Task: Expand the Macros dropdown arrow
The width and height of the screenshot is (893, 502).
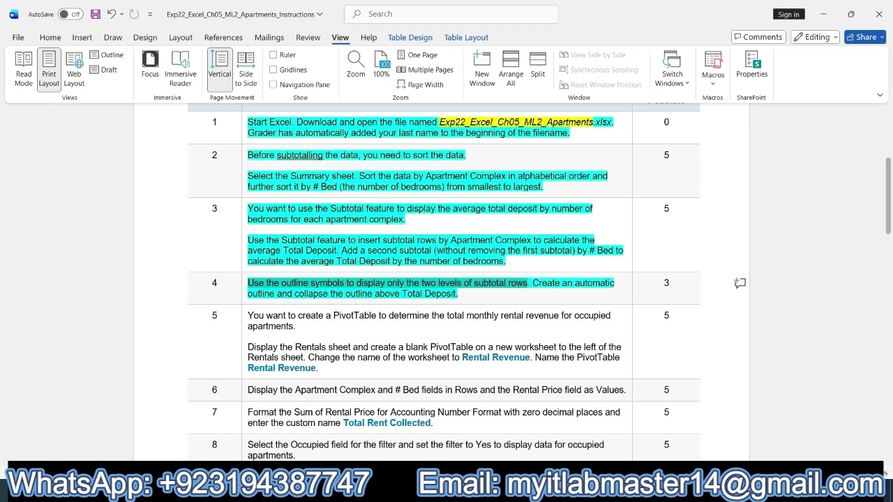Action: click(713, 84)
